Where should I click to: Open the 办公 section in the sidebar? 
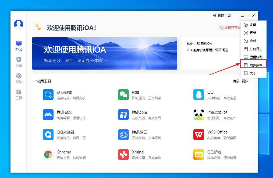(x=18, y=45)
